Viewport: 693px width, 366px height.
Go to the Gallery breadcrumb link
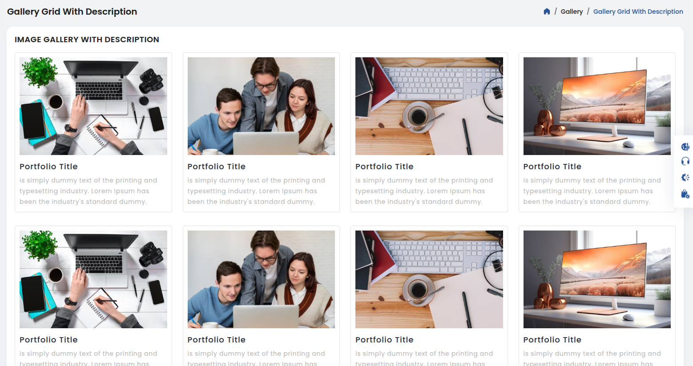pyautogui.click(x=572, y=12)
